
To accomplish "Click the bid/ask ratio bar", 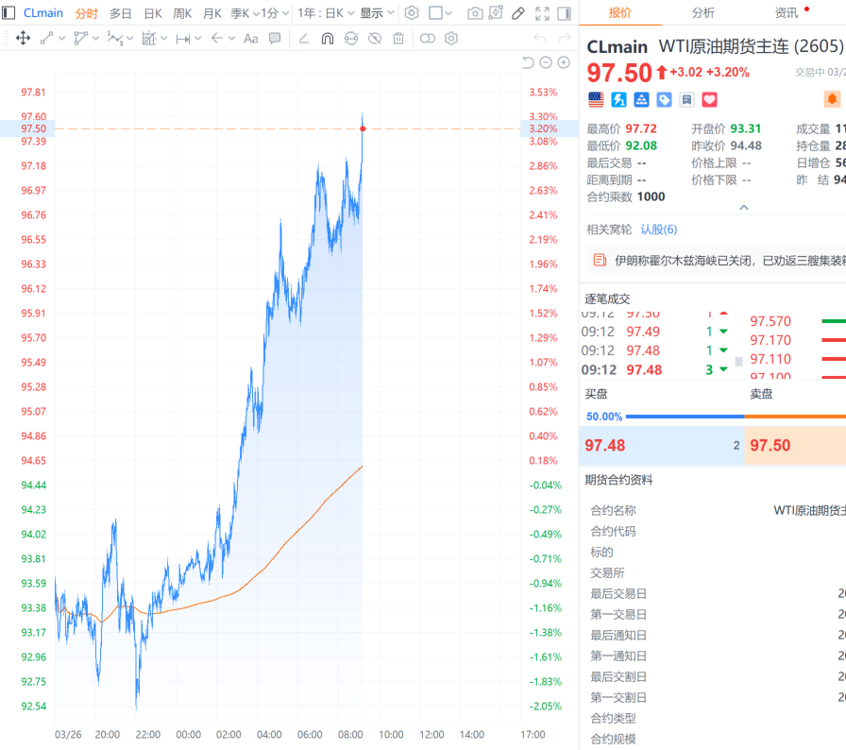I will pos(714,417).
